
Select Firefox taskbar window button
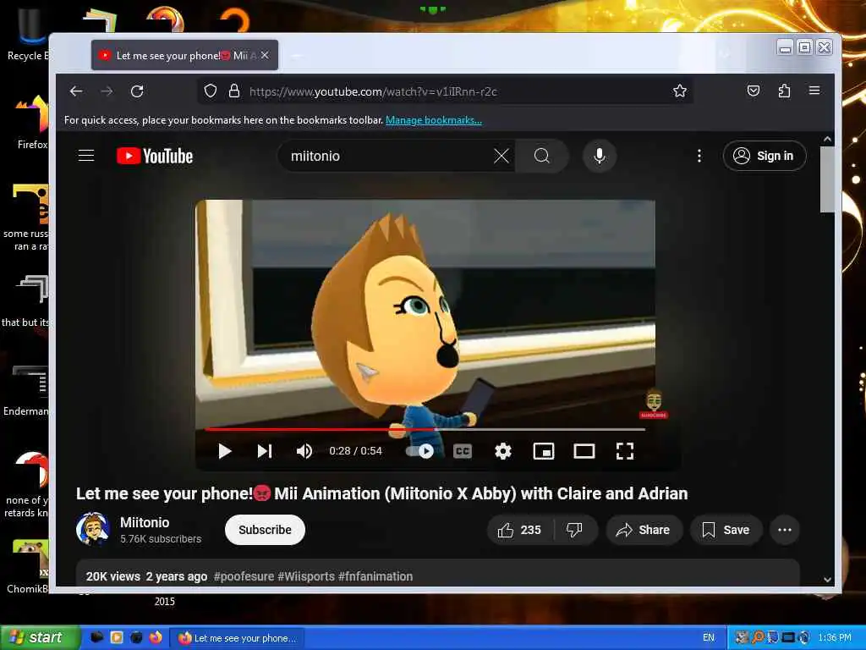click(x=238, y=638)
